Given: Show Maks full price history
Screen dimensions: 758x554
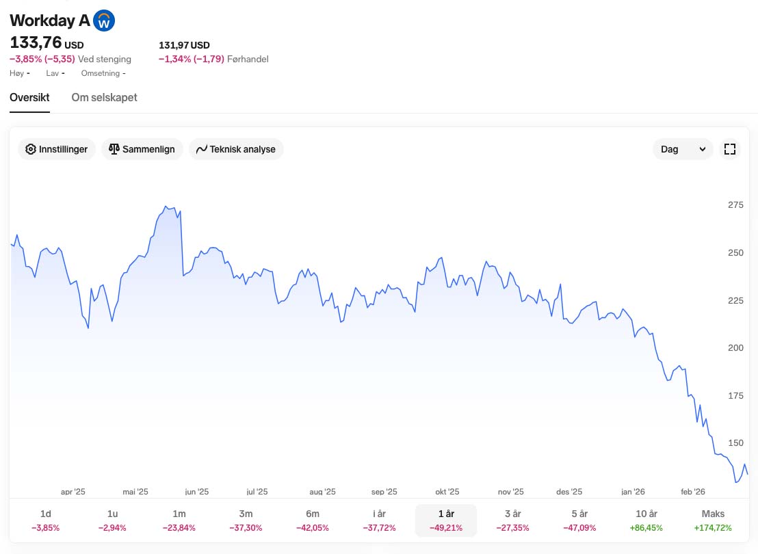Looking at the screenshot, I should point(713,520).
